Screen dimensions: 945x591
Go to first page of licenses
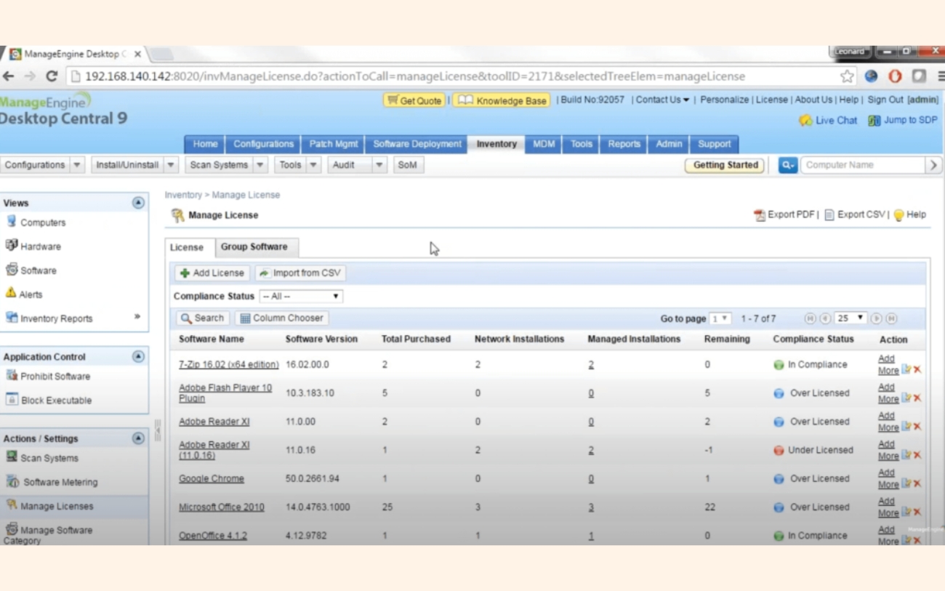click(x=810, y=318)
